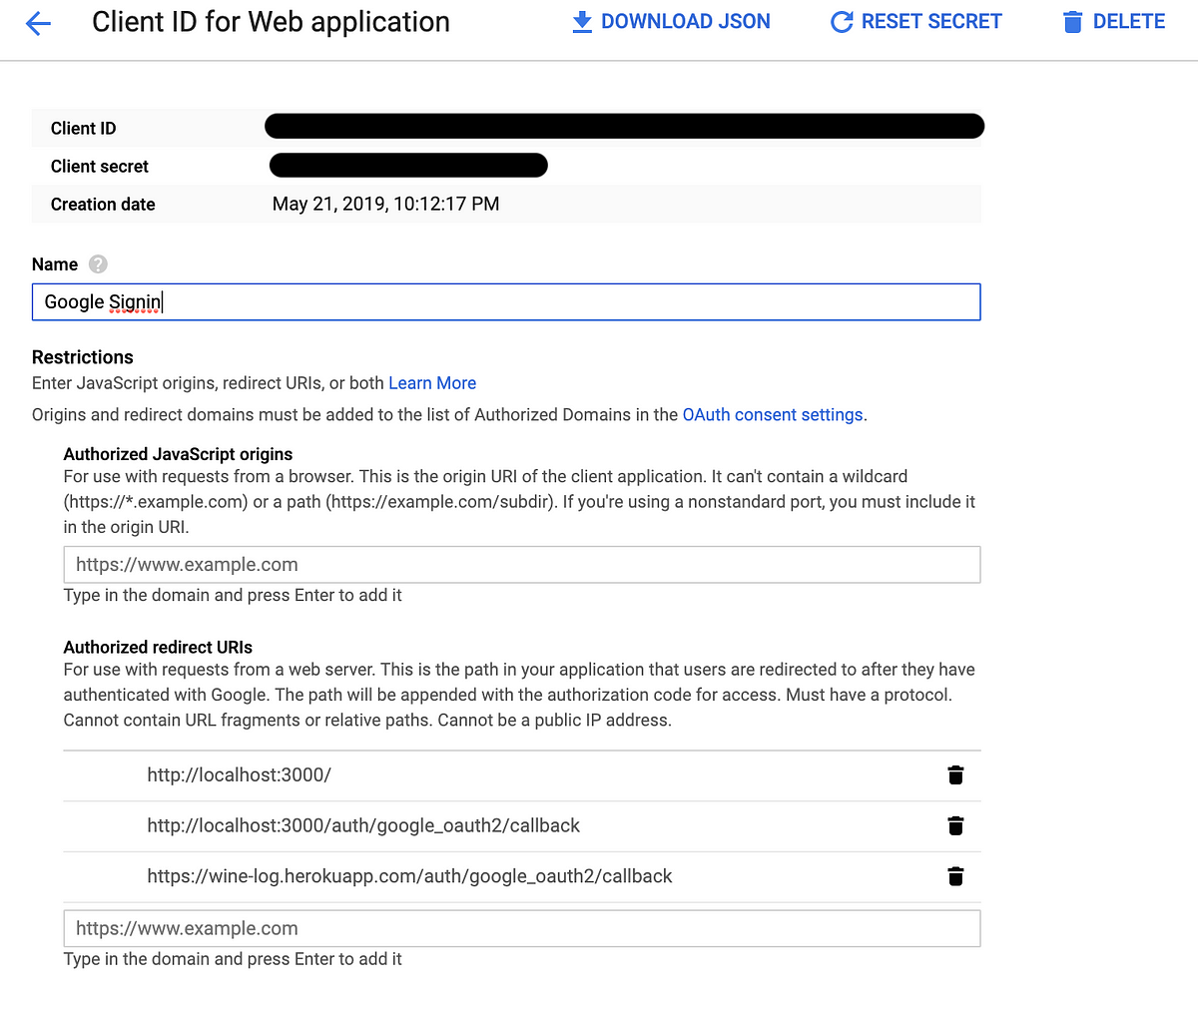Click the Client ID for Web application title
The height and width of the screenshot is (1009, 1198).
(271, 22)
